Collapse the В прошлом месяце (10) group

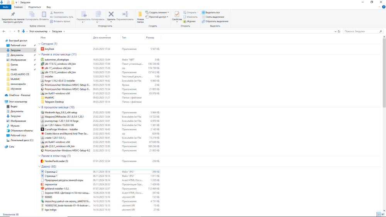click(x=39, y=108)
